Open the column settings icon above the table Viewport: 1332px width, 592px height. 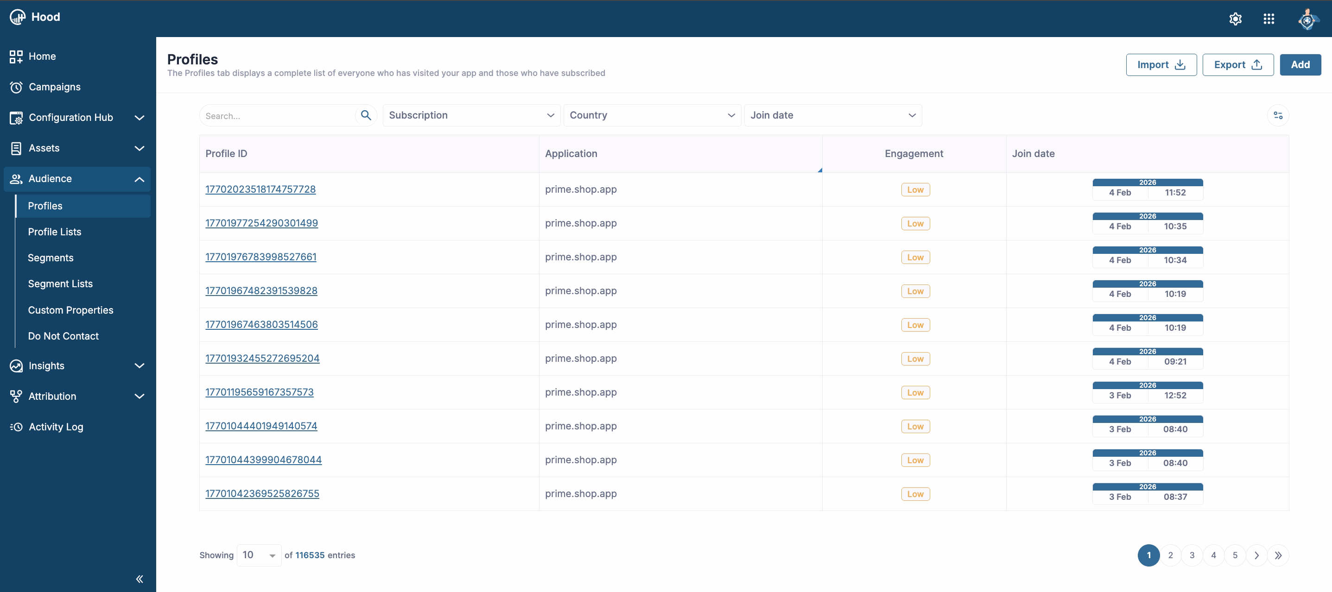(1278, 115)
